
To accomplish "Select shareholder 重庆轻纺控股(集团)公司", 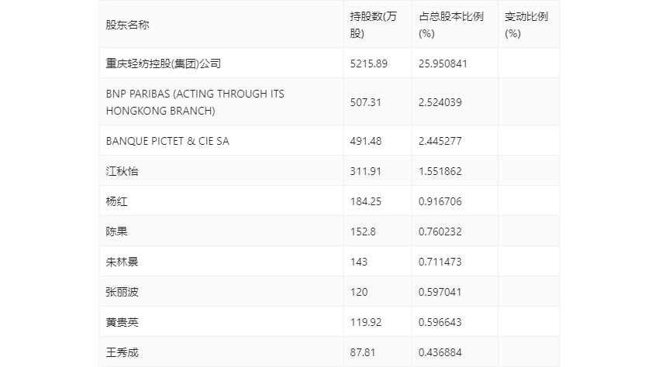I will (164, 63).
